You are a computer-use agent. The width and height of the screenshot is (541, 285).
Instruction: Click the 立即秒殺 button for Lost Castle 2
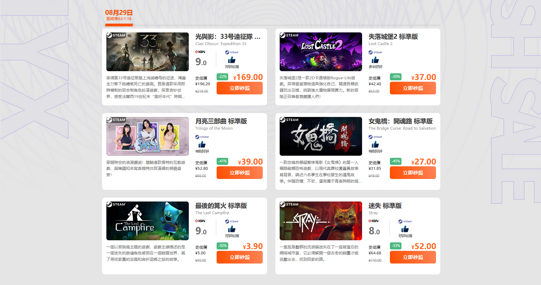pos(413,88)
